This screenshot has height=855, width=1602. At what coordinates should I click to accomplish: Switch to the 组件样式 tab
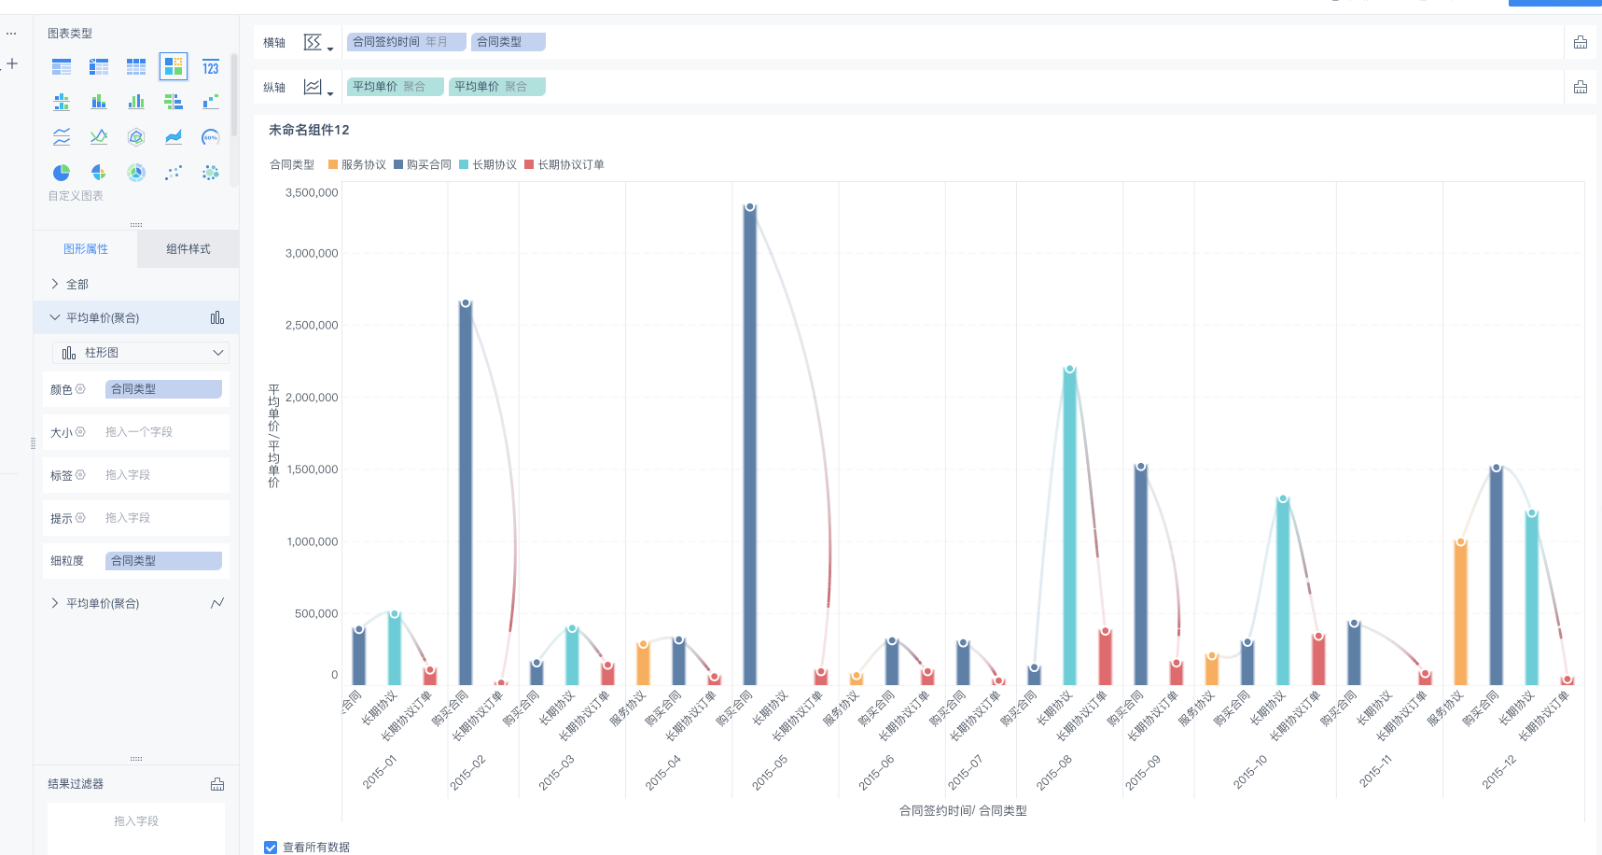[188, 249]
